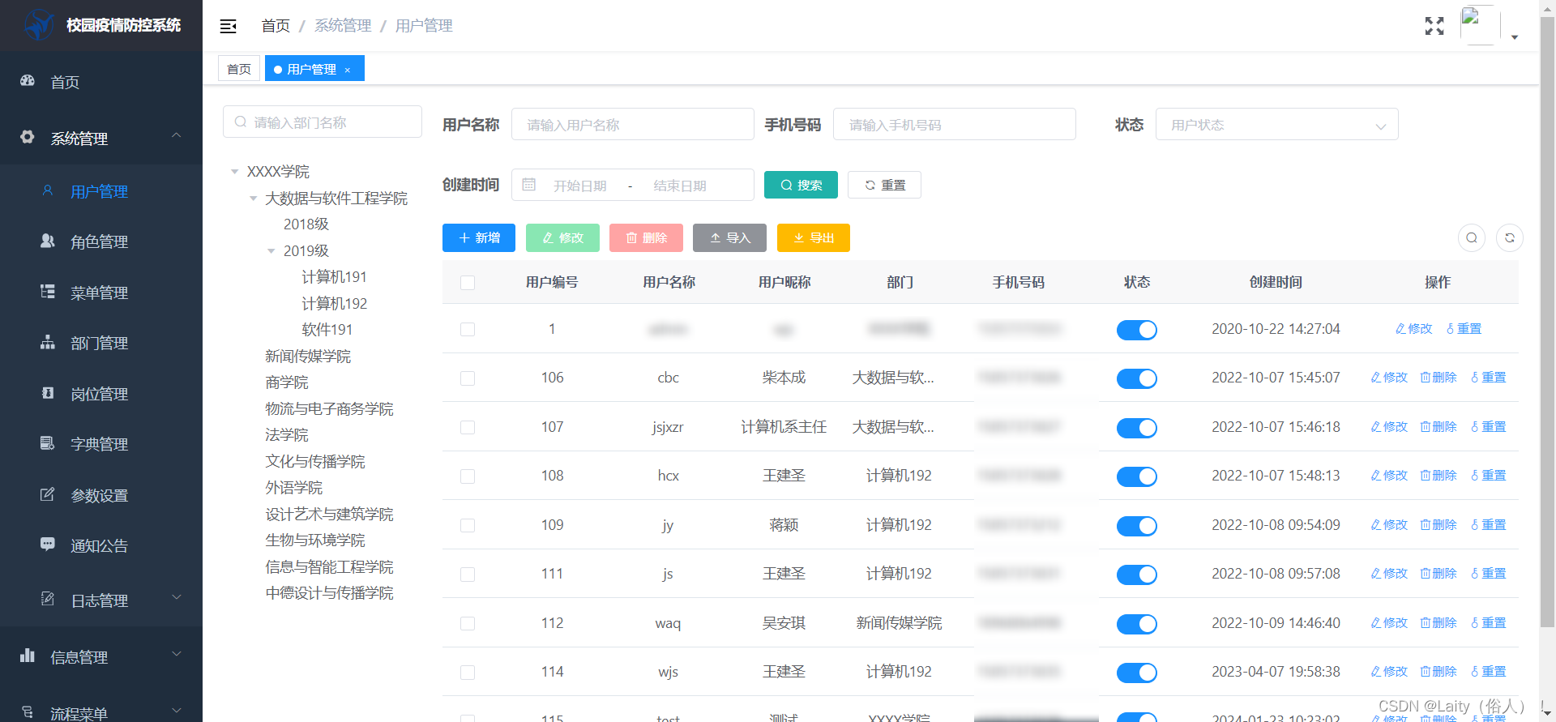Image resolution: width=1556 pixels, height=722 pixels.
Task: Close the 用户管理 tab with x
Action: [348, 70]
